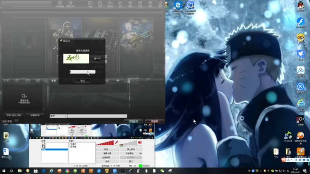310x174 pixels.
Task: Adjust the speaker volume level bars
Action: point(128,143)
